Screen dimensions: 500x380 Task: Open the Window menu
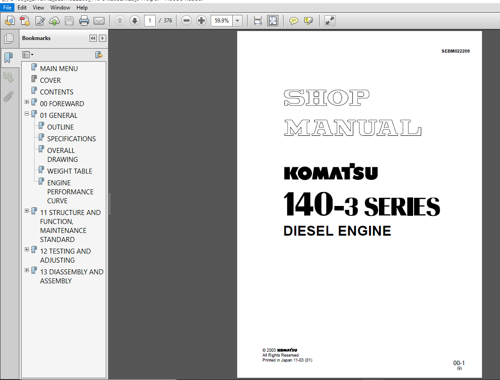point(60,7)
